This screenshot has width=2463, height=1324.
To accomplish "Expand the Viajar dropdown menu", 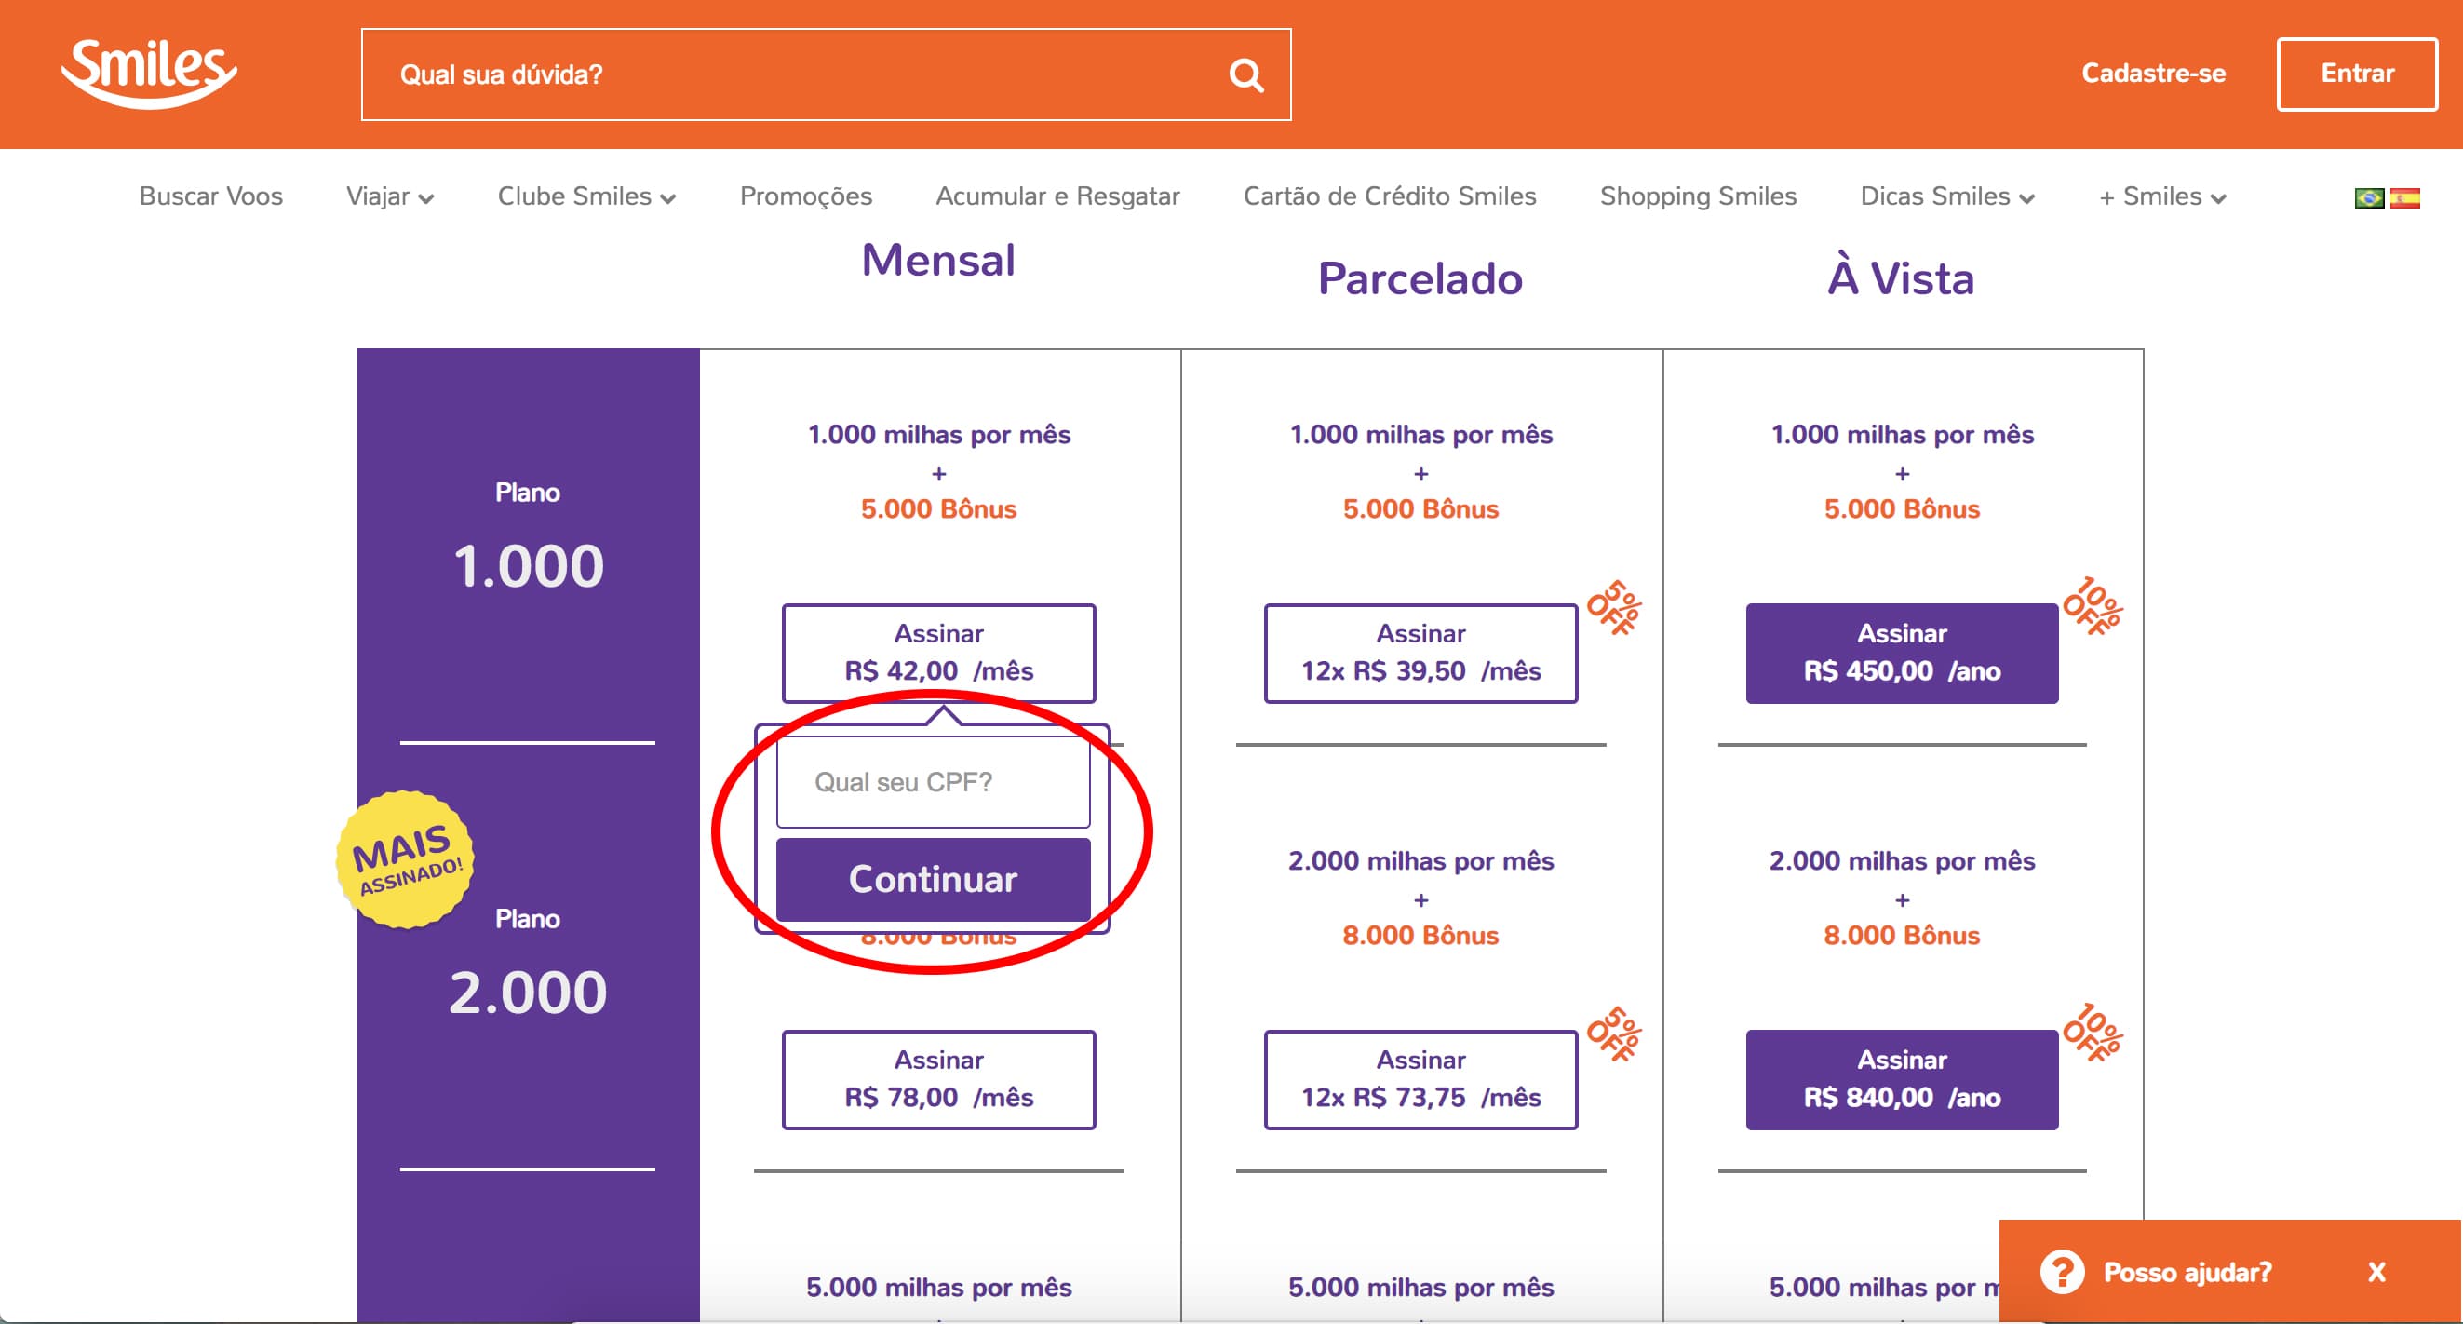I will [x=390, y=196].
